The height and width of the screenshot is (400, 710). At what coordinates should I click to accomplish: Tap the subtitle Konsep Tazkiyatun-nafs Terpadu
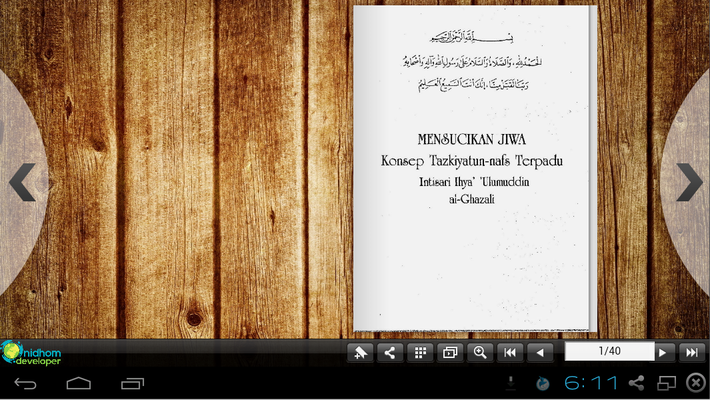pos(471,161)
